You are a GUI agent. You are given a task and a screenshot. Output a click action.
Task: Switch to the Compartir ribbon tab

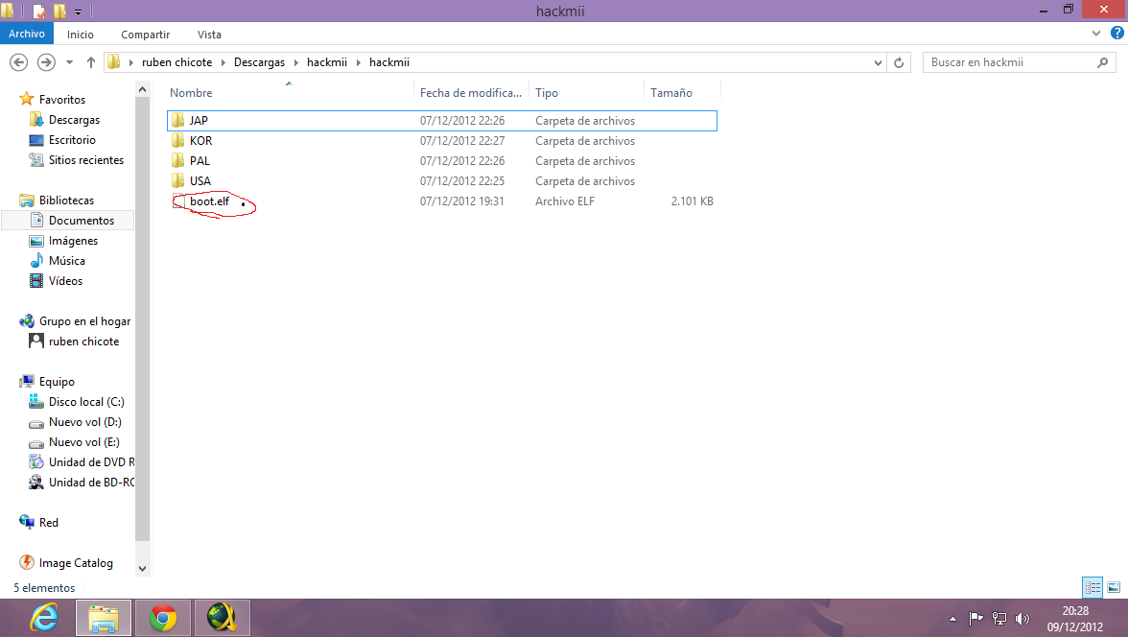(x=146, y=35)
